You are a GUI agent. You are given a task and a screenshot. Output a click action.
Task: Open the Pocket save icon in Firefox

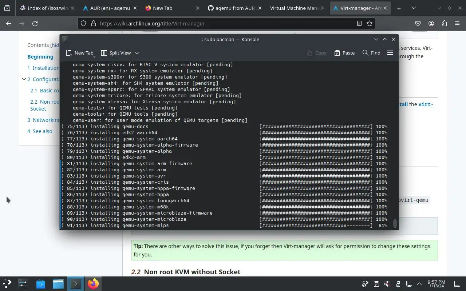[x=418, y=23]
